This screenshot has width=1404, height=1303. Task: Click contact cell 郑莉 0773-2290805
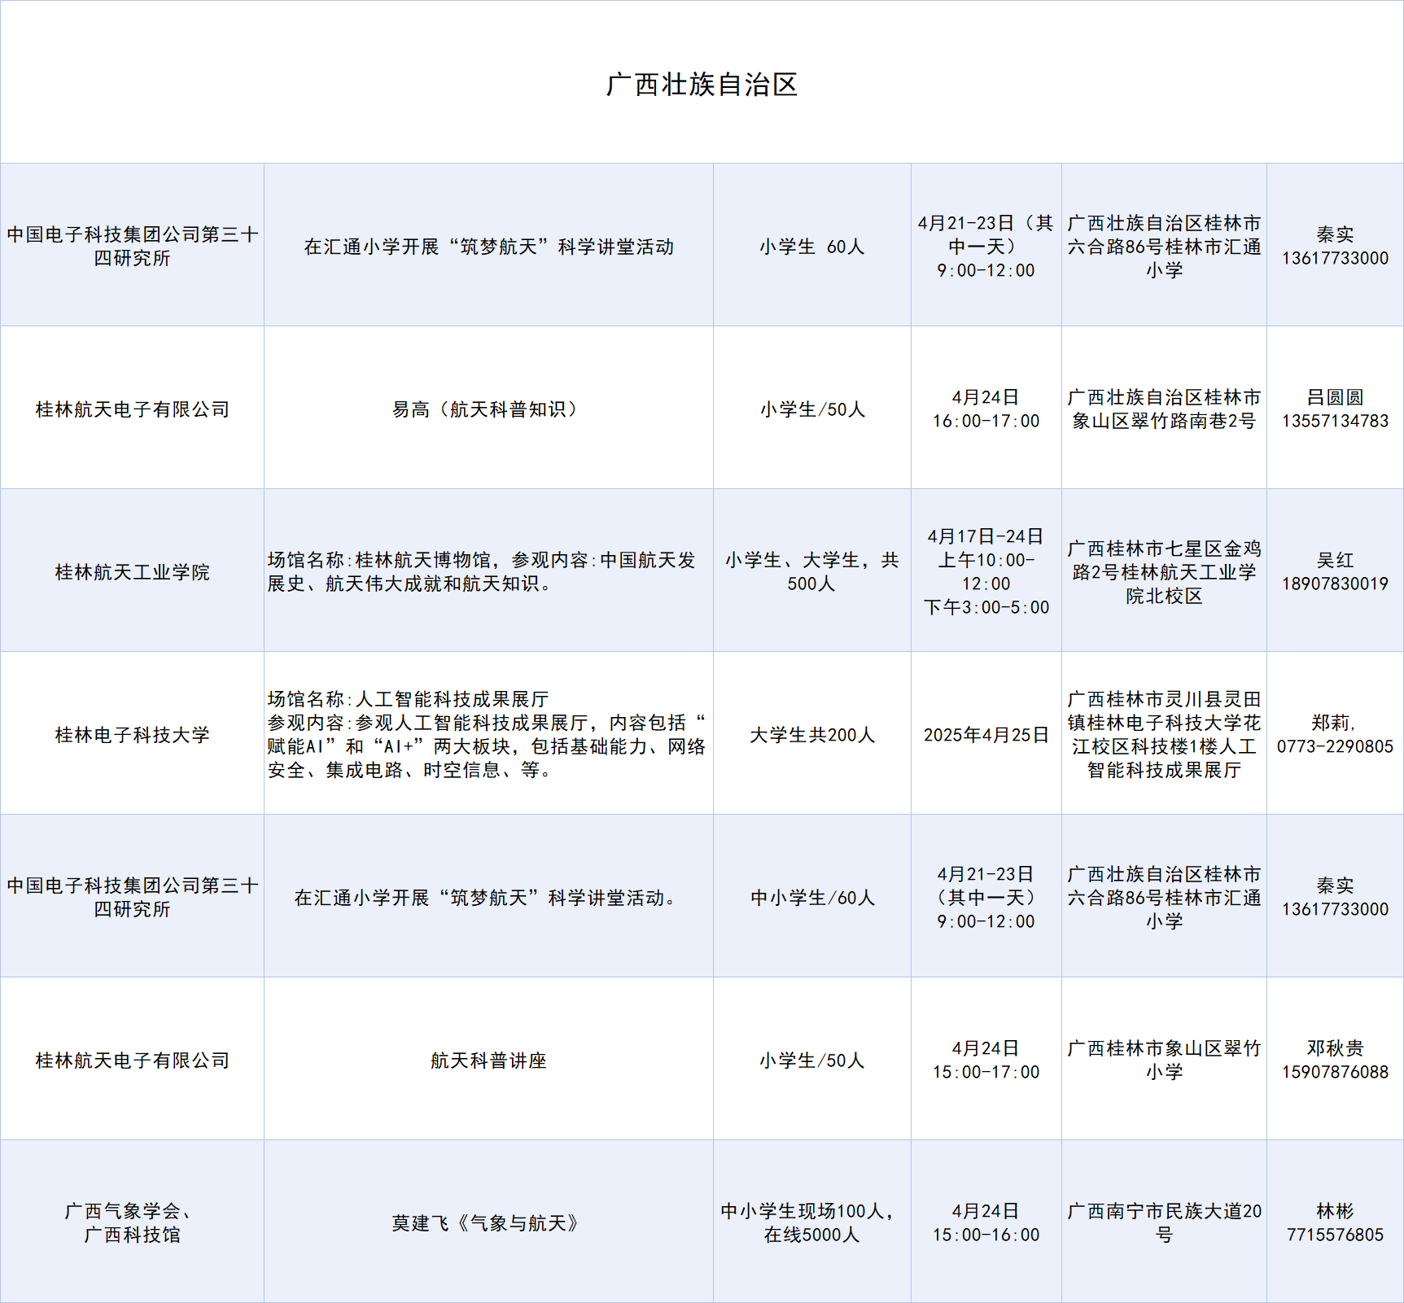click(1335, 733)
